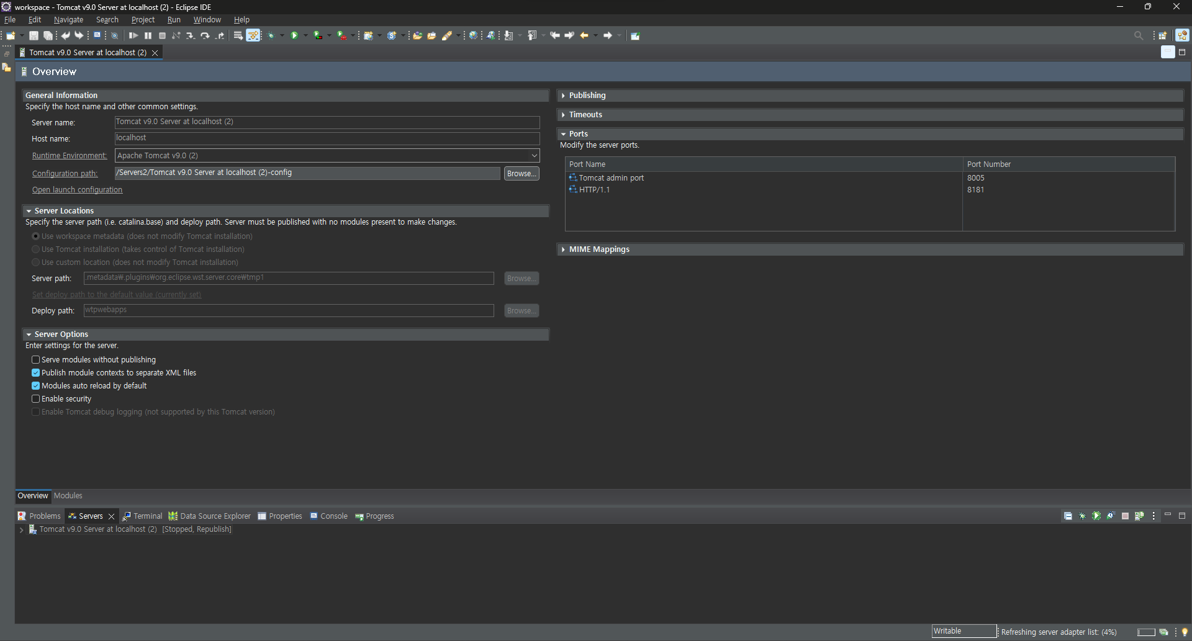Image resolution: width=1192 pixels, height=641 pixels.
Task: Click the New wizard toolbar icon
Action: pyautogui.click(x=11, y=35)
